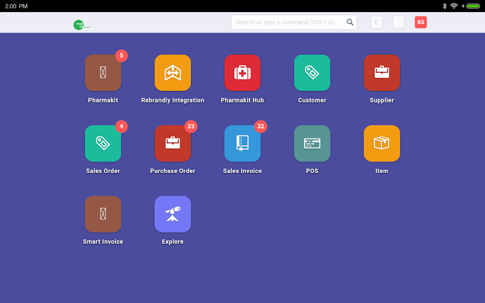Open the Rebrandly Integration icon
The width and height of the screenshot is (485, 303).
pyautogui.click(x=173, y=73)
